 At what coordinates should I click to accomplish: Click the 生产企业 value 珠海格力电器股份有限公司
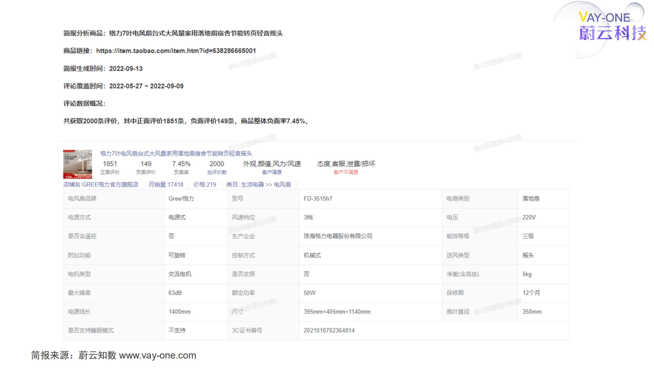(338, 236)
